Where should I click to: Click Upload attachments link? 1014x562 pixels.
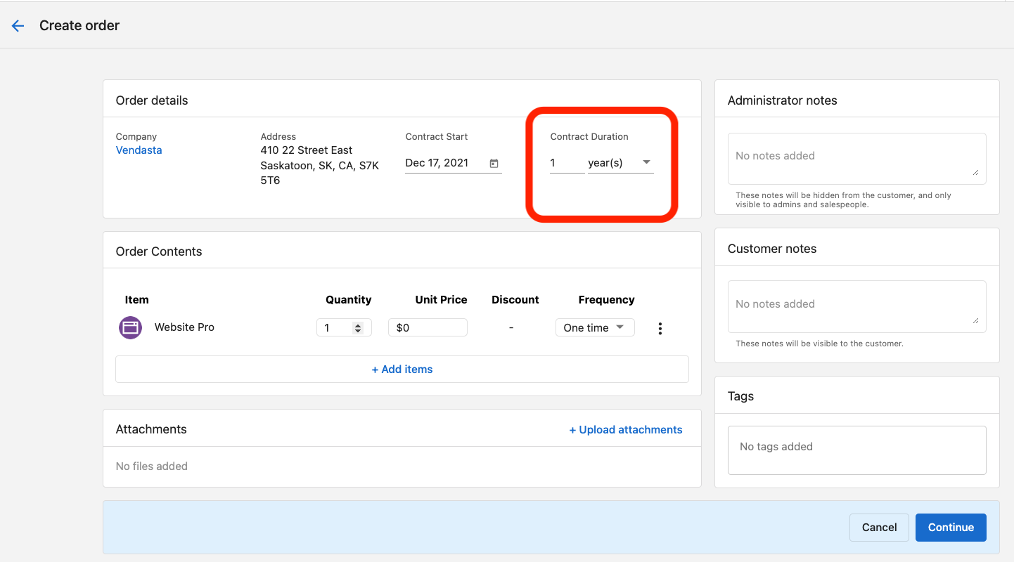point(626,430)
